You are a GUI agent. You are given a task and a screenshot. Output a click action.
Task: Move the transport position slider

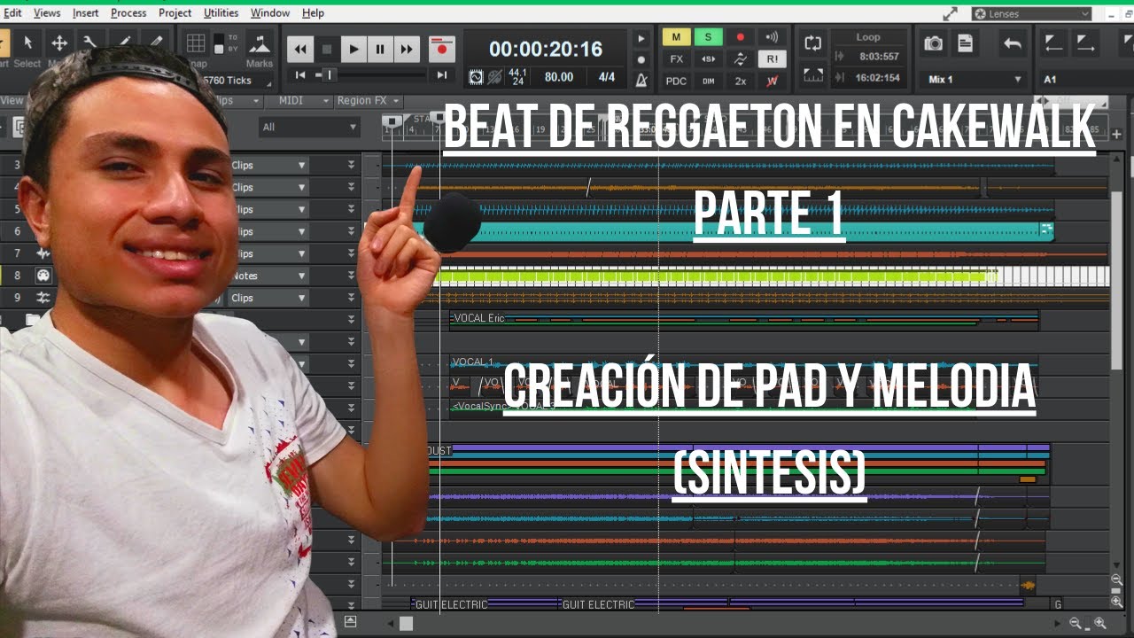(x=328, y=76)
